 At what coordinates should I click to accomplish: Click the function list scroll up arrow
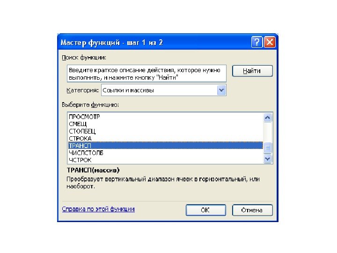coord(268,118)
